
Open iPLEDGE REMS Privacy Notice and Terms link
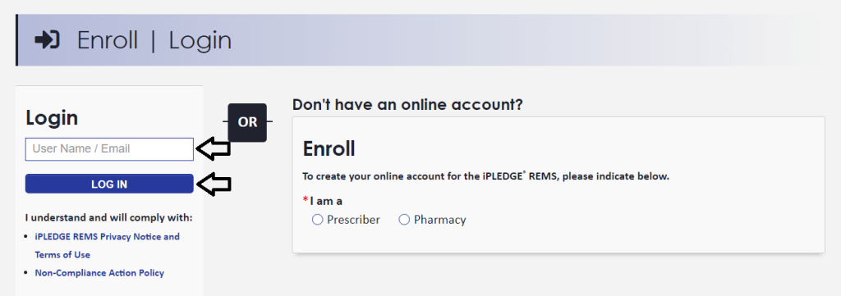[108, 246]
